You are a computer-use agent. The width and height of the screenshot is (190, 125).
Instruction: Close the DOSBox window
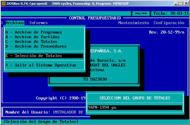(186, 4)
